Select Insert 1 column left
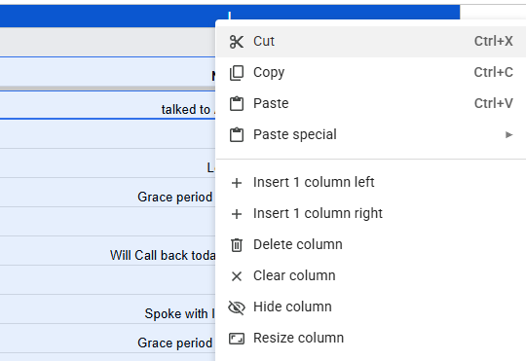526x361 pixels. (x=371, y=183)
